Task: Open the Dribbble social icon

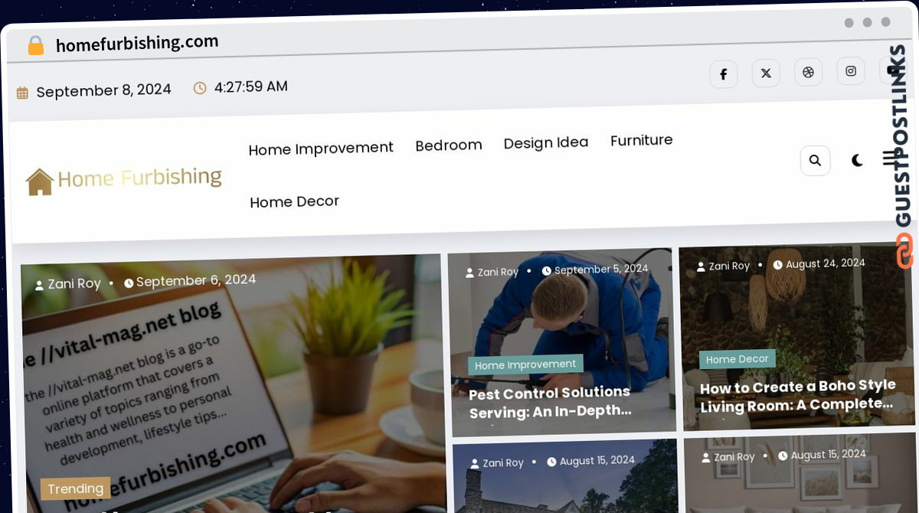Action: pos(808,72)
